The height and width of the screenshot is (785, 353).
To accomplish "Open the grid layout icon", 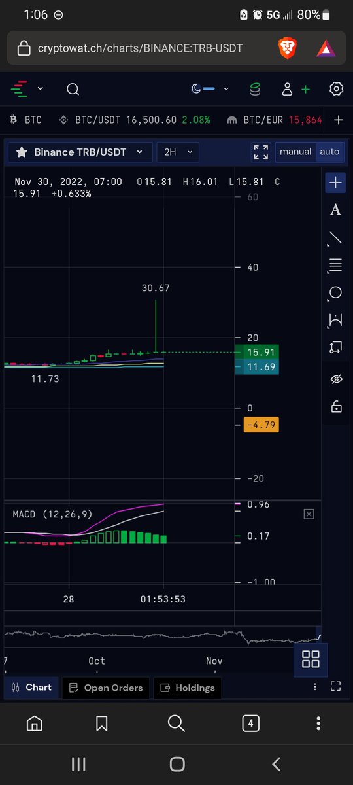I will coord(311,659).
